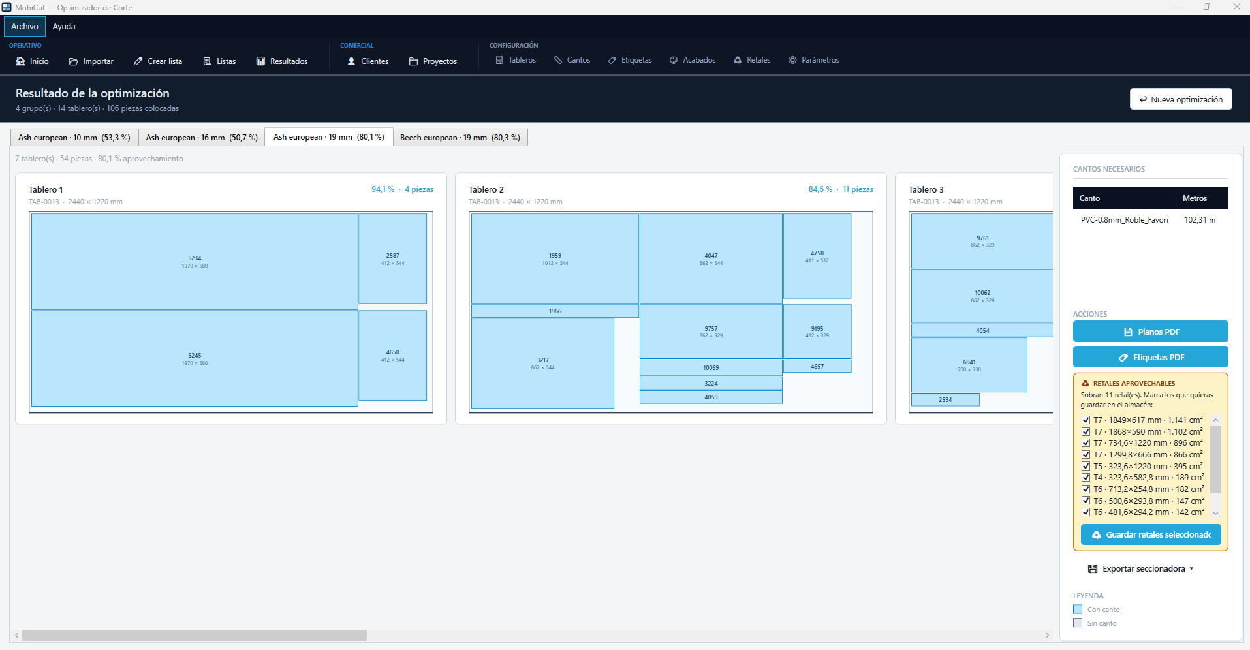
Task: Switch to Beech european · 19 mm tab
Action: pos(460,138)
